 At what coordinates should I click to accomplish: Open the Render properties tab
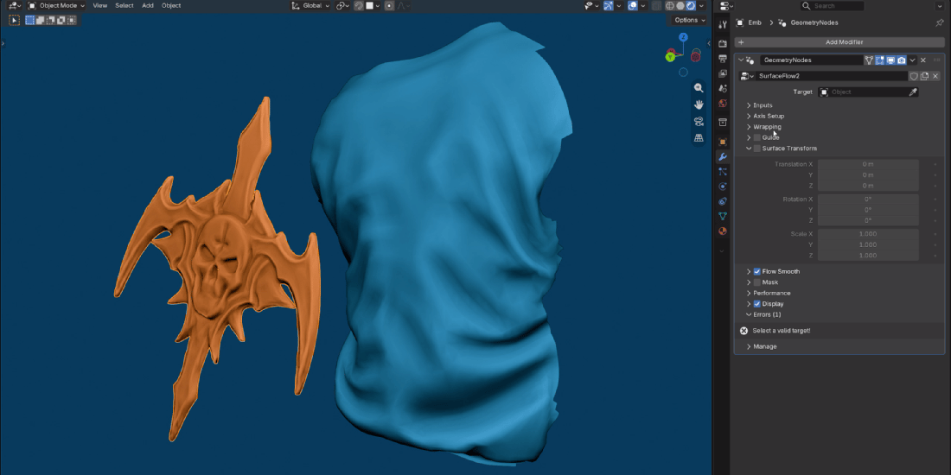click(723, 44)
